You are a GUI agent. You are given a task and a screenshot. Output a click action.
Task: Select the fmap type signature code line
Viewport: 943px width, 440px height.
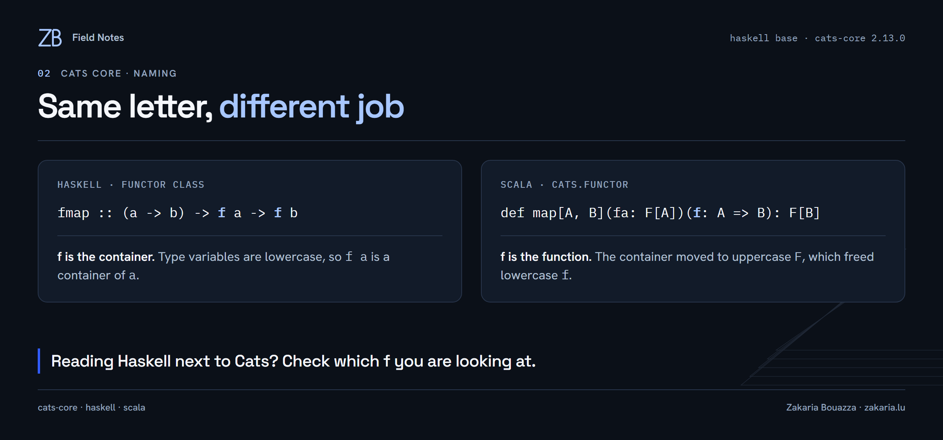click(x=178, y=213)
